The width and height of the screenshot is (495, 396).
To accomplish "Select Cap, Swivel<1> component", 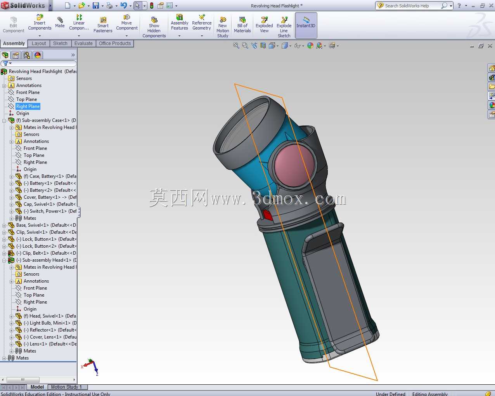I will click(x=49, y=204).
